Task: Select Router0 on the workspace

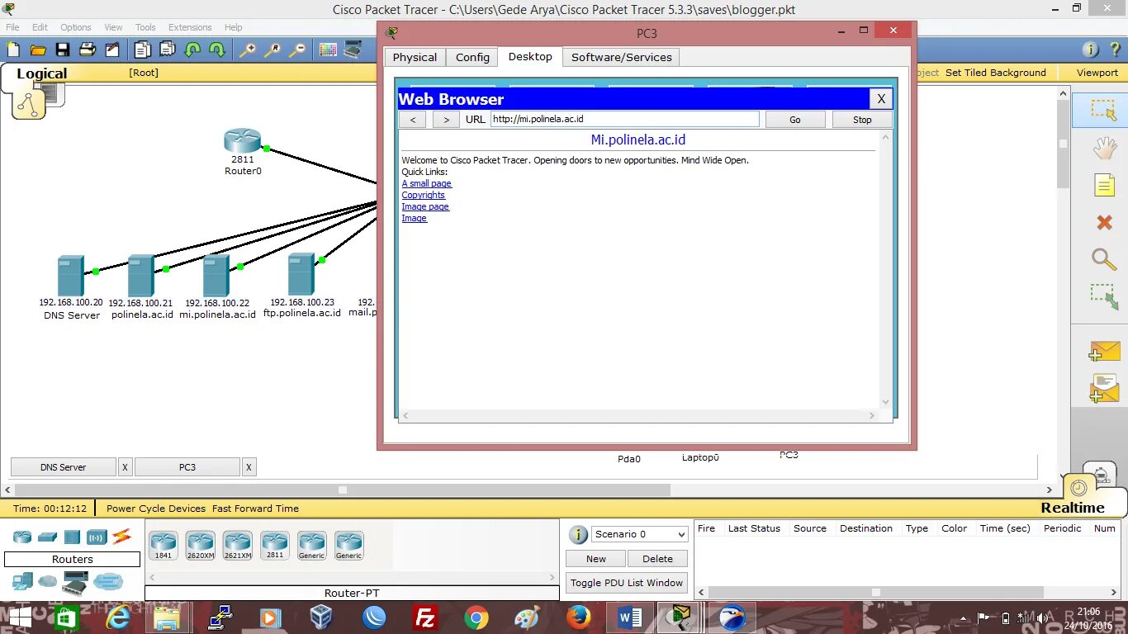Action: [x=243, y=141]
